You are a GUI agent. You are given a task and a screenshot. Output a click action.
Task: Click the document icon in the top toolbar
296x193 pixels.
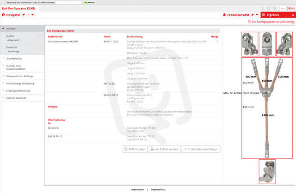269,8
